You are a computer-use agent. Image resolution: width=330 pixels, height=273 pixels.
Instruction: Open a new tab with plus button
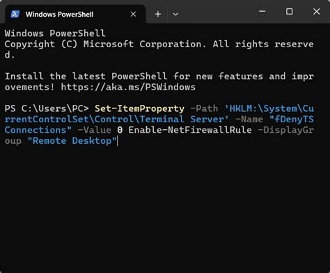tap(158, 15)
